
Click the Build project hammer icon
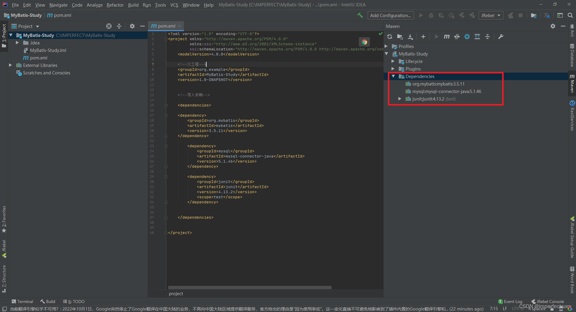[360, 15]
